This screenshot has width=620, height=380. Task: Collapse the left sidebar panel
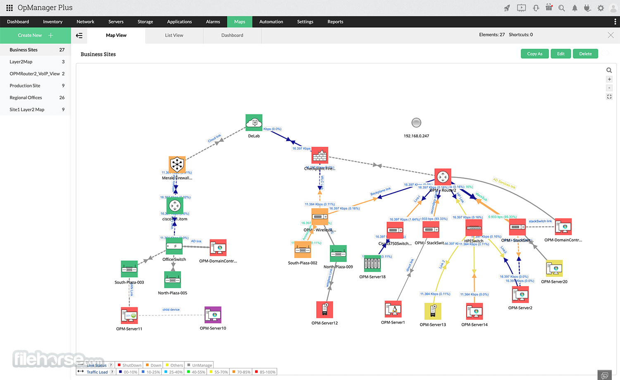[x=79, y=36]
